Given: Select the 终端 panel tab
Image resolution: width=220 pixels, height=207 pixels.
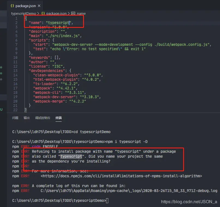Looking at the screenshot, I should click(x=59, y=118).
